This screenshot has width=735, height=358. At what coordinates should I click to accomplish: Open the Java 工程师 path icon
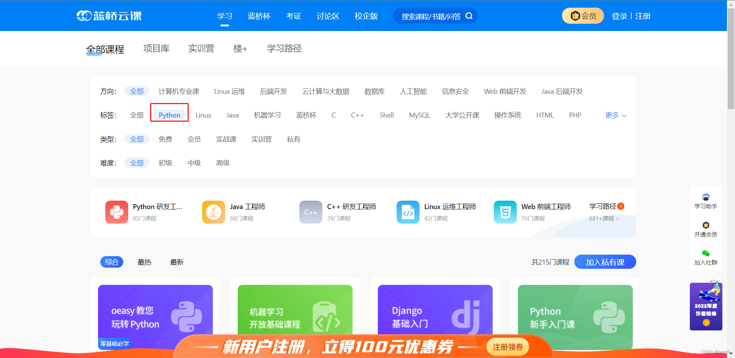pos(214,212)
